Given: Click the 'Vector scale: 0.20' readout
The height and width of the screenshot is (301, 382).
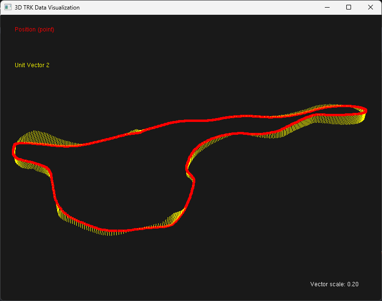Looking at the screenshot, I should 334,284.
